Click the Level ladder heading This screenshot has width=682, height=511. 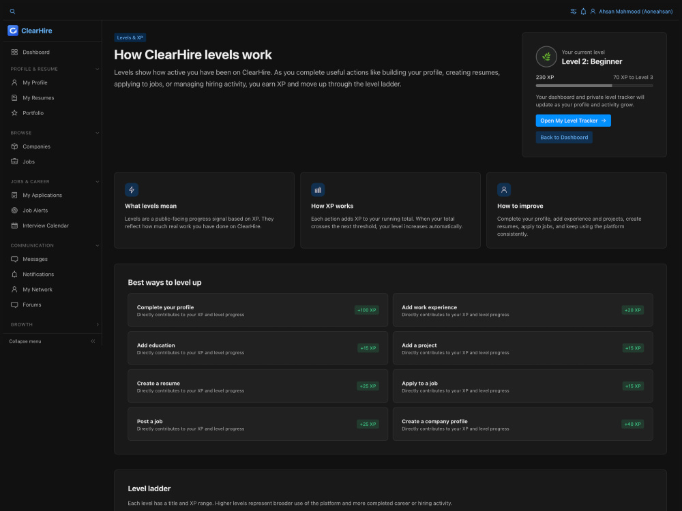149,489
